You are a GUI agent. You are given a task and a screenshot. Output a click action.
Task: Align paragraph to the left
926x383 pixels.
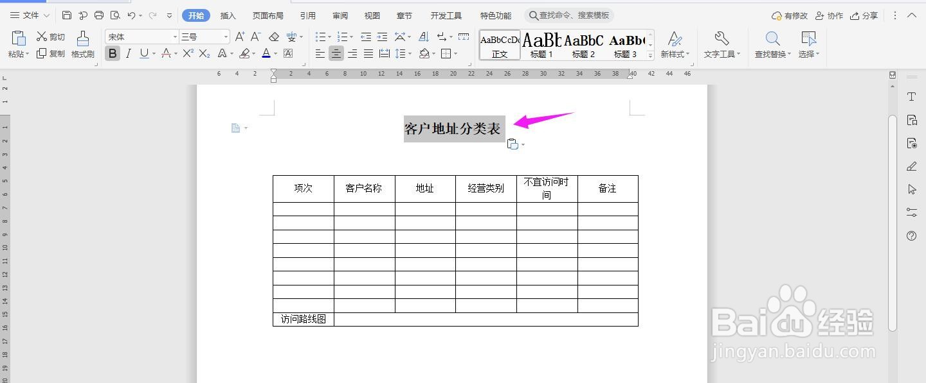click(320, 54)
